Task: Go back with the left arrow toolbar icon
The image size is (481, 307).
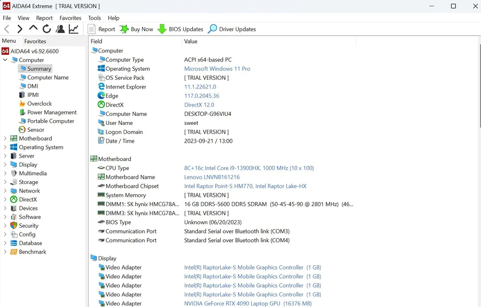Action: 7,29
